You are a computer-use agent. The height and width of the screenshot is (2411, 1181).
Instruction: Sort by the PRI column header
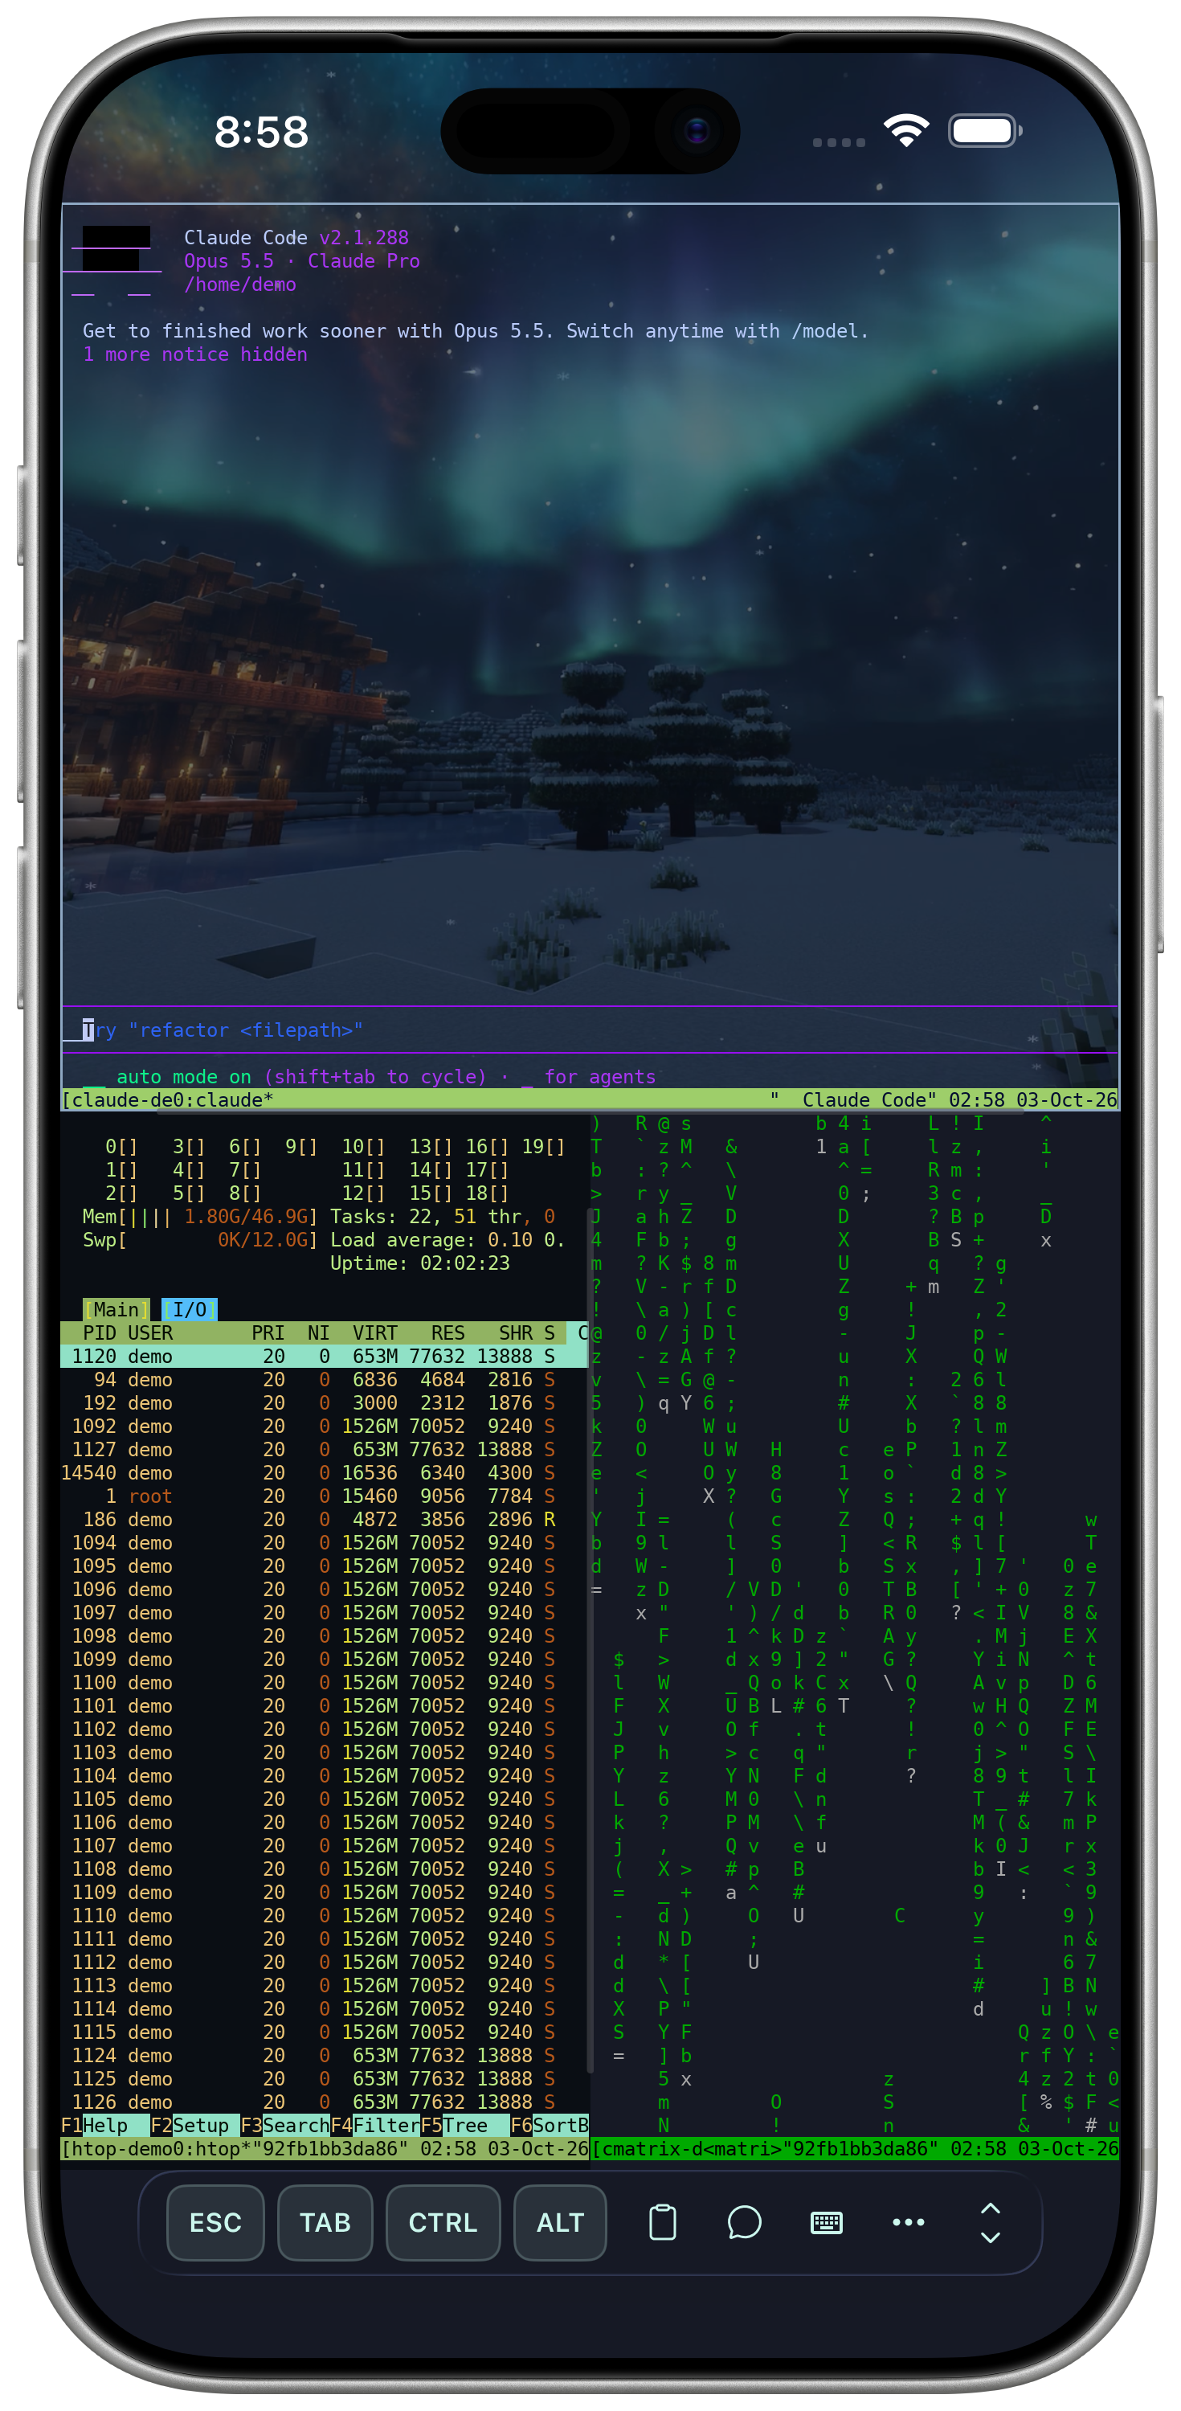coord(268,1332)
